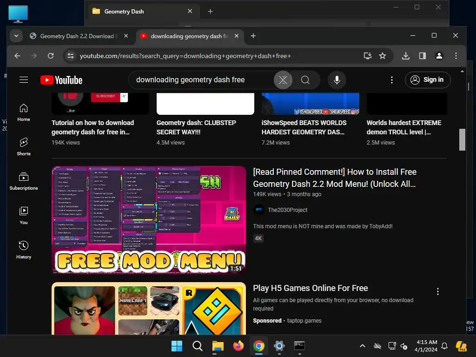The image size is (476, 357).
Task: Clear the search box with X icon
Action: coord(283,80)
